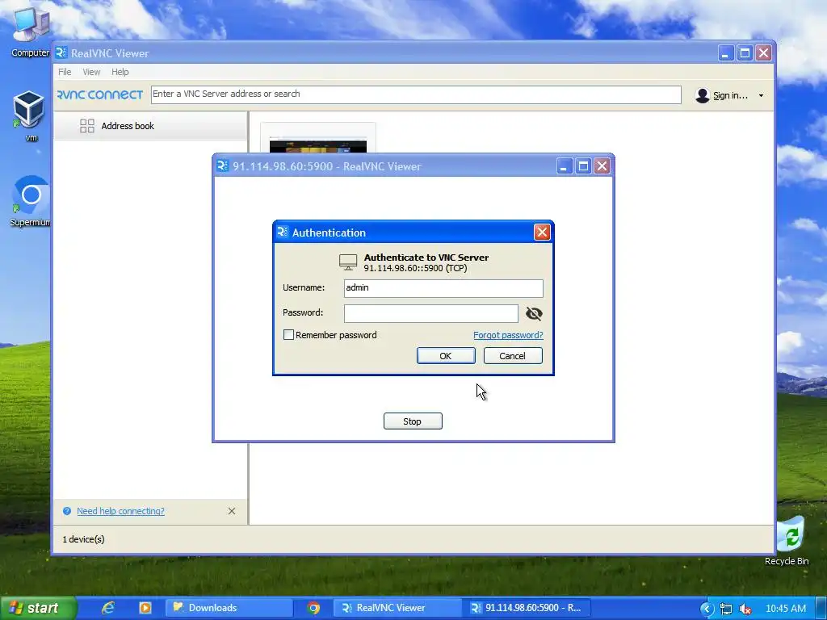Click the main RealVNC Viewer title bar icon
Viewport: 827px width, 620px height.
(x=61, y=52)
